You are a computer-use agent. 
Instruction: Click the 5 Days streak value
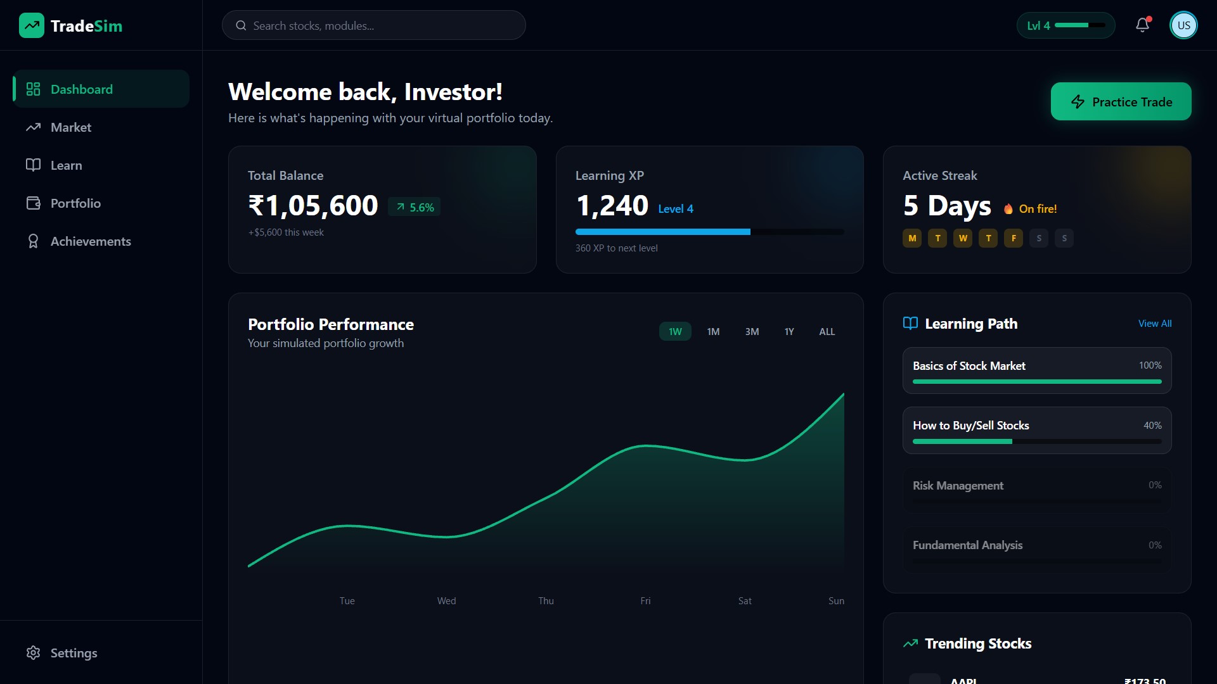[947, 206]
